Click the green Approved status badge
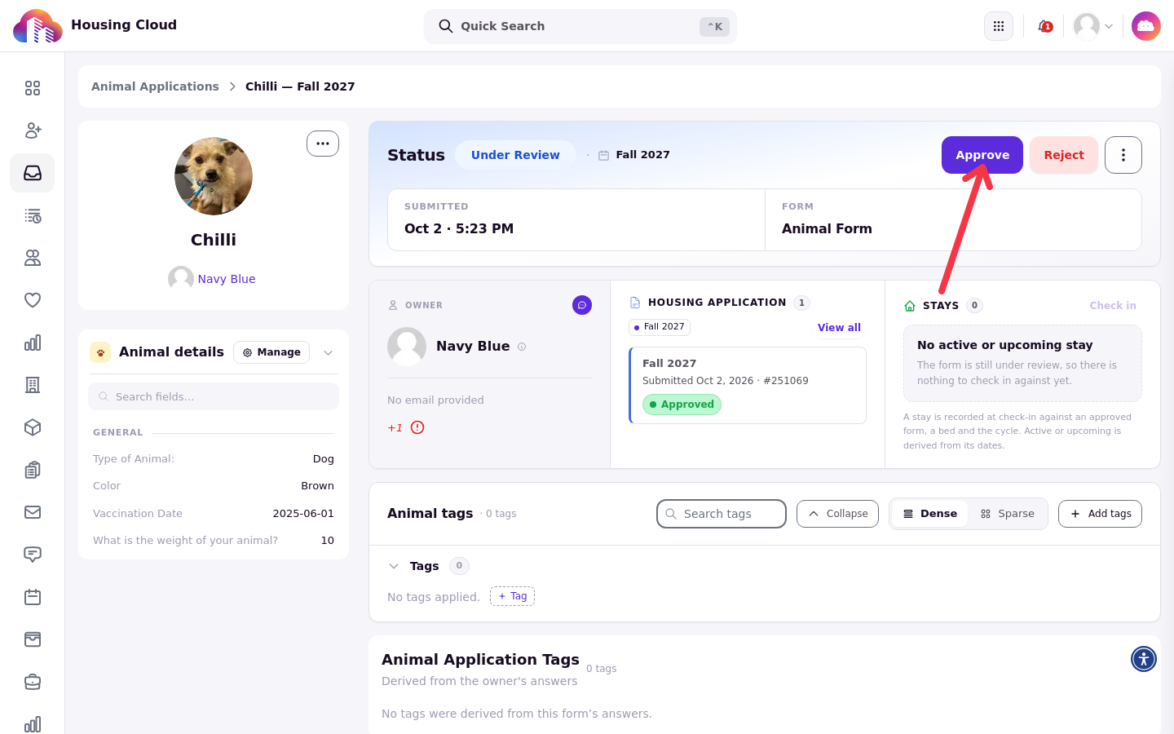The image size is (1174, 734). point(682,405)
